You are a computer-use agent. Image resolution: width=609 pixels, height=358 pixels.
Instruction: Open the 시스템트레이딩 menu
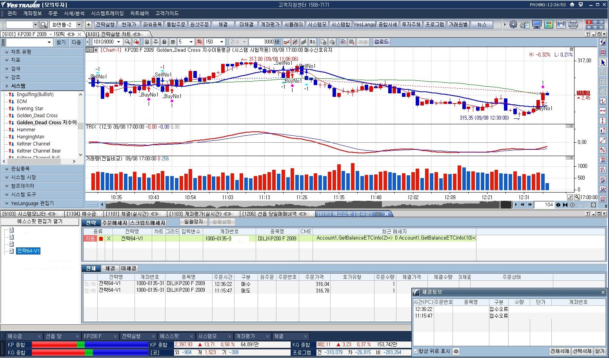click(107, 13)
